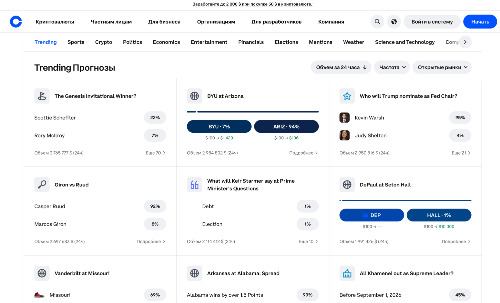500x303 pixels.
Task: Click star icon next to Fed Chair market
Action: pyautogui.click(x=347, y=96)
